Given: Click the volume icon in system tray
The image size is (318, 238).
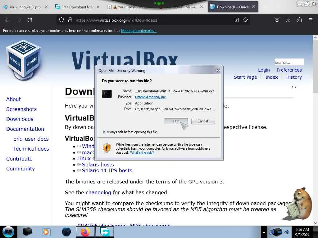Looking at the screenshot, I should (287, 232).
